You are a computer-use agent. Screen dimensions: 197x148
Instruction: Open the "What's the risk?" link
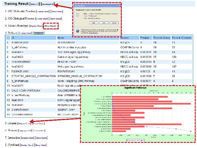(x=93, y=33)
